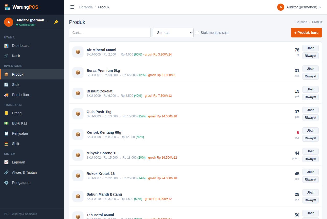This screenshot has width=327, height=219.
Task: Click the Utang ledger icon
Action: click(x=6, y=113)
